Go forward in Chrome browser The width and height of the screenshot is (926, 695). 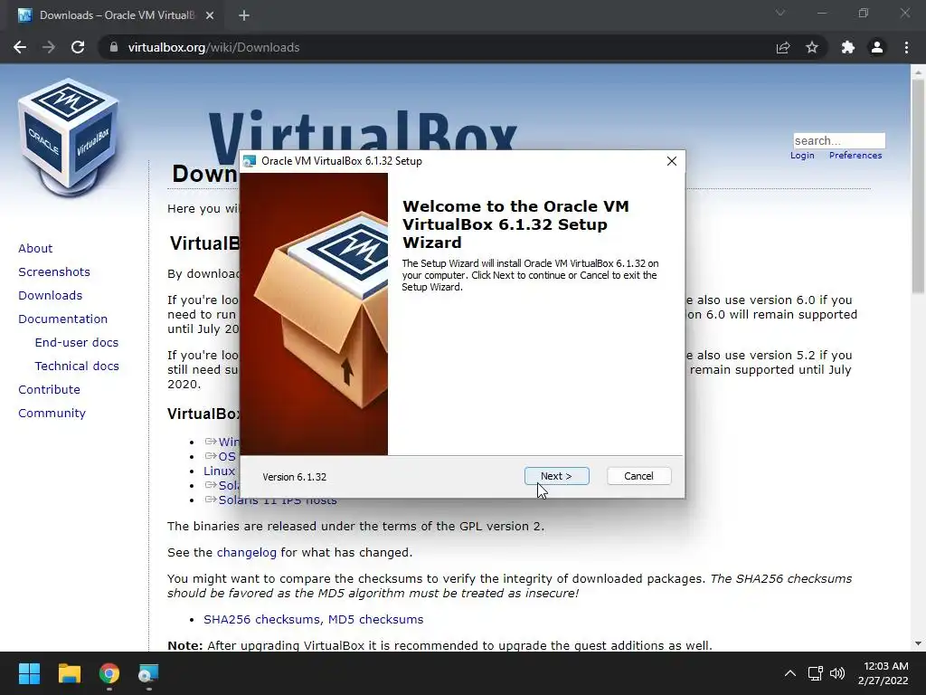49,47
